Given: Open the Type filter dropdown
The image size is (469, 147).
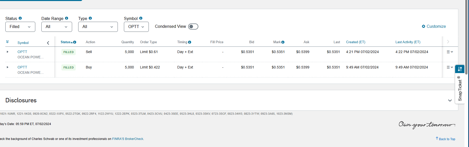Looking at the screenshot, I should click(98, 27).
